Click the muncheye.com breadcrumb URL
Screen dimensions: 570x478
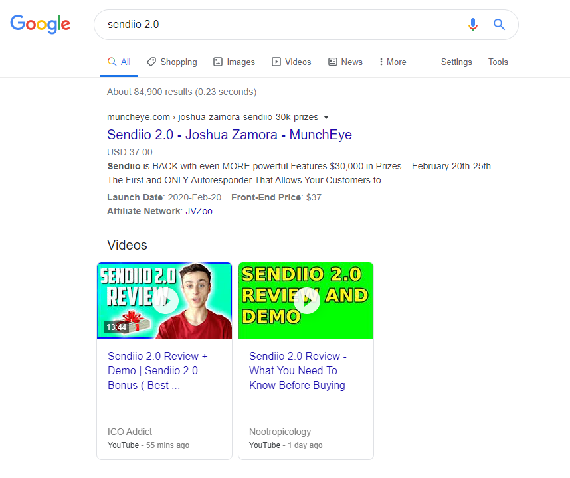click(x=213, y=117)
